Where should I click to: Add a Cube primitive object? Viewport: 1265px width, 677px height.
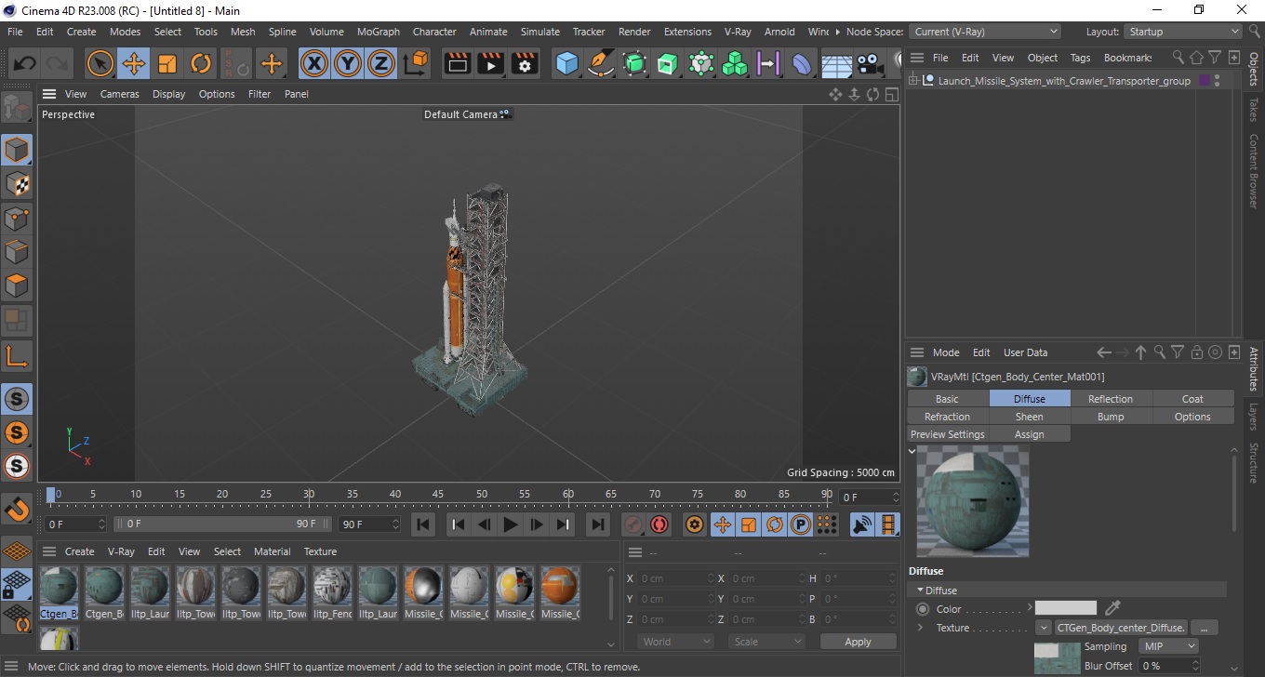(x=567, y=63)
